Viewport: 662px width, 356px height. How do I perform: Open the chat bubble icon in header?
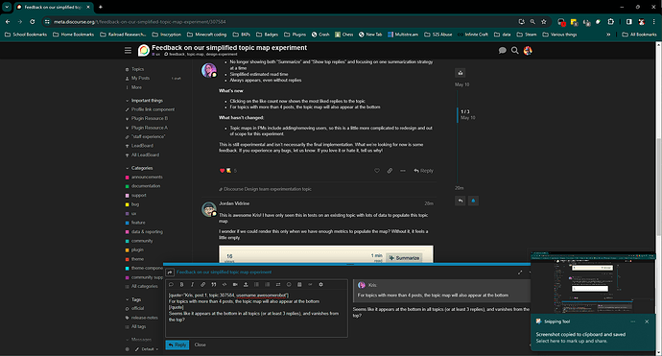(503, 51)
